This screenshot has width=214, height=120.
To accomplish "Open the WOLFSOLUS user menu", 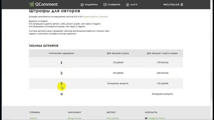I will [171, 4].
